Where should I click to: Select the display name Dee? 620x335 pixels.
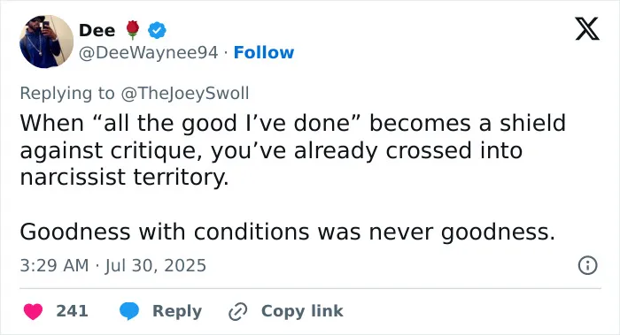97,30
